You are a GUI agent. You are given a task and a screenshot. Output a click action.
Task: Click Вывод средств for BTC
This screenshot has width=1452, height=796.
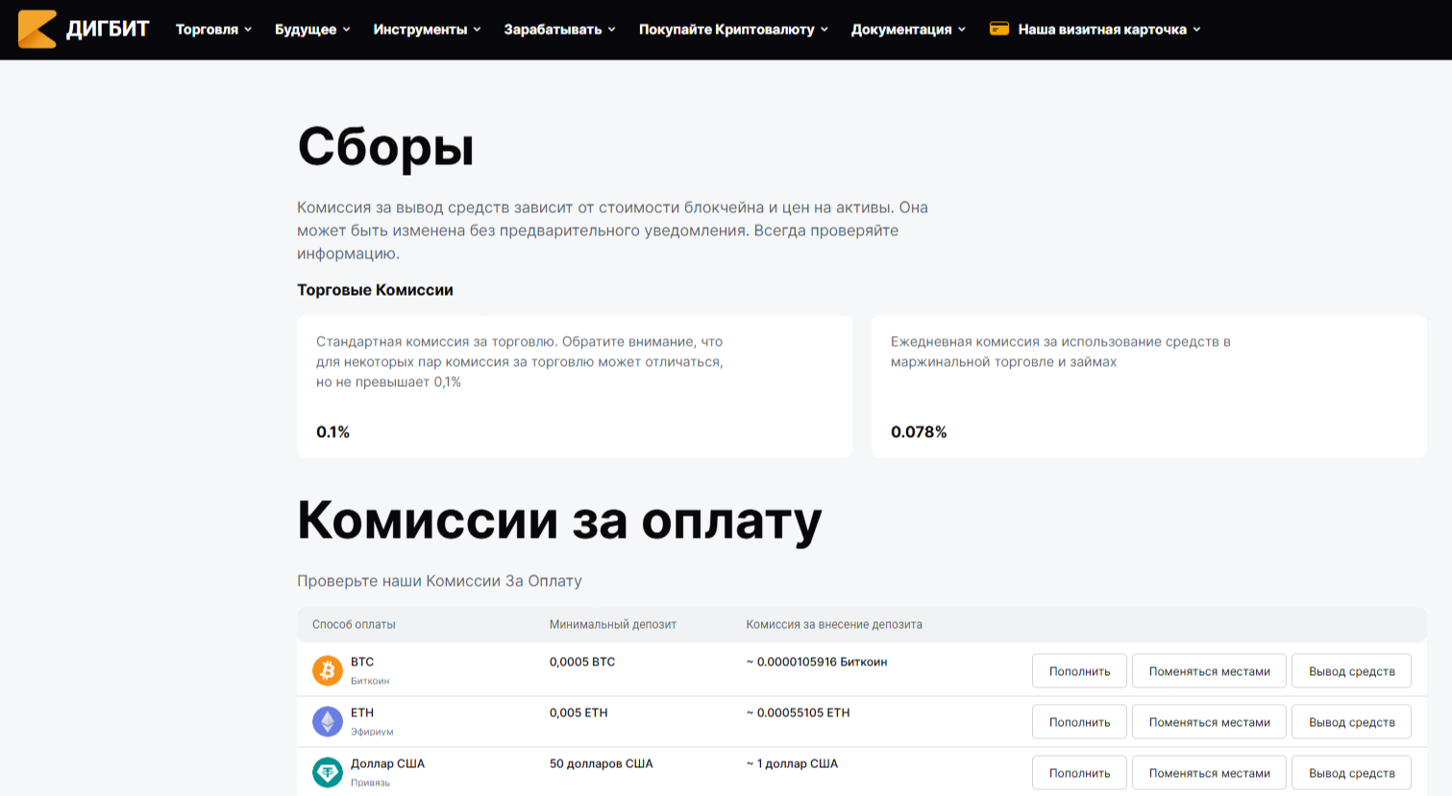[1351, 671]
